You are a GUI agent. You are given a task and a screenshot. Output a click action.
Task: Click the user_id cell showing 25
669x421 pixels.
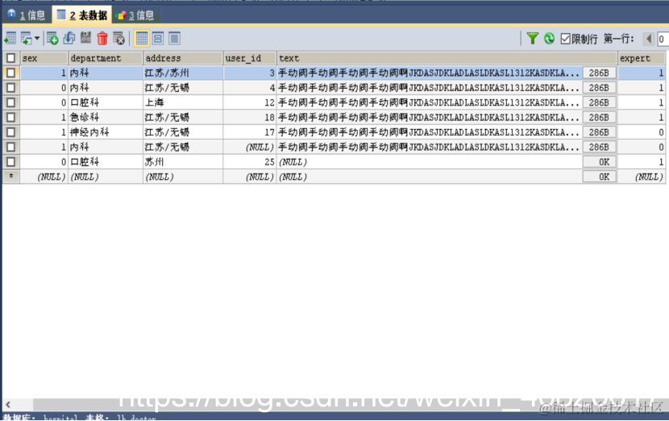tap(250, 162)
